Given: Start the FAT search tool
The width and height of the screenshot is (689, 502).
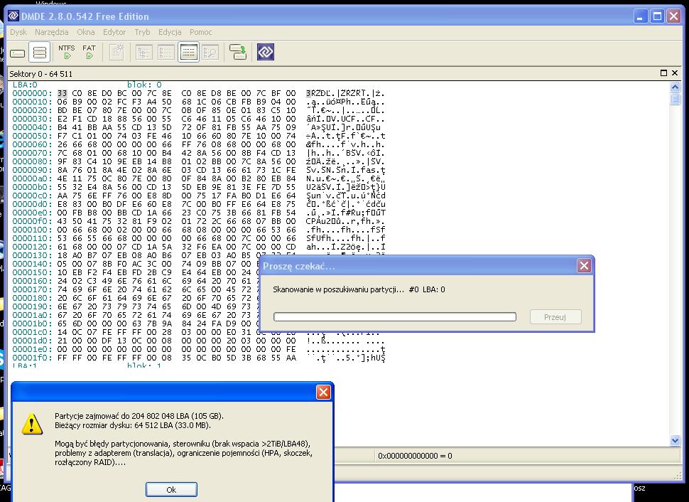Looking at the screenshot, I should pos(89,52).
